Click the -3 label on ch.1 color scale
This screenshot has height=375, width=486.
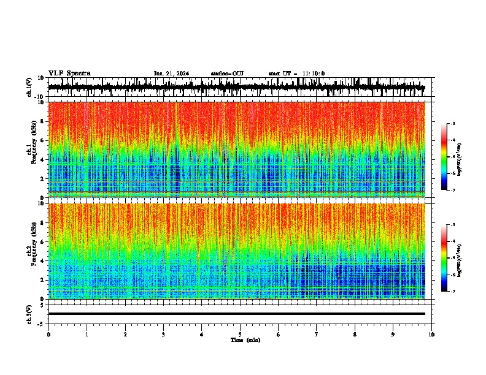452,123
